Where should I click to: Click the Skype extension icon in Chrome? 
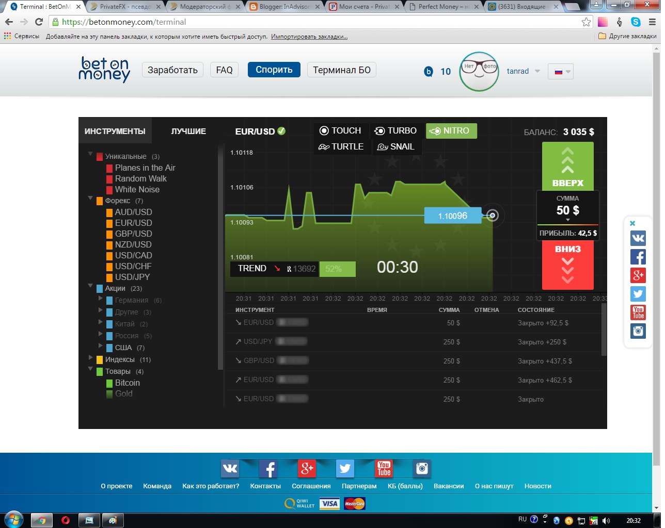[636, 22]
